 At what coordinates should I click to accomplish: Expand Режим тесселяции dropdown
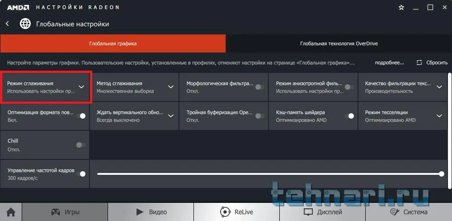(439, 116)
